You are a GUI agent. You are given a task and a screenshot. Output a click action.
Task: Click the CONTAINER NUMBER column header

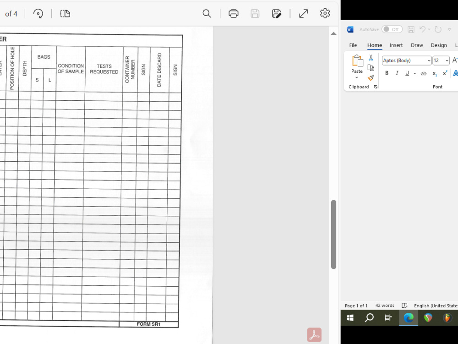pos(130,70)
